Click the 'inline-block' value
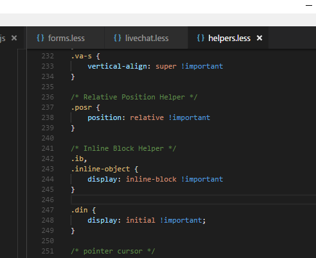The width and height of the screenshot is (316, 258). coord(151,179)
